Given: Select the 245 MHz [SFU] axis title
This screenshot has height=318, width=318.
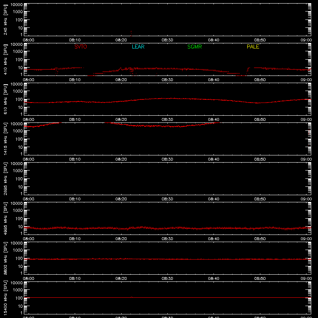Looking at the screenshot, I should coord(5,19).
